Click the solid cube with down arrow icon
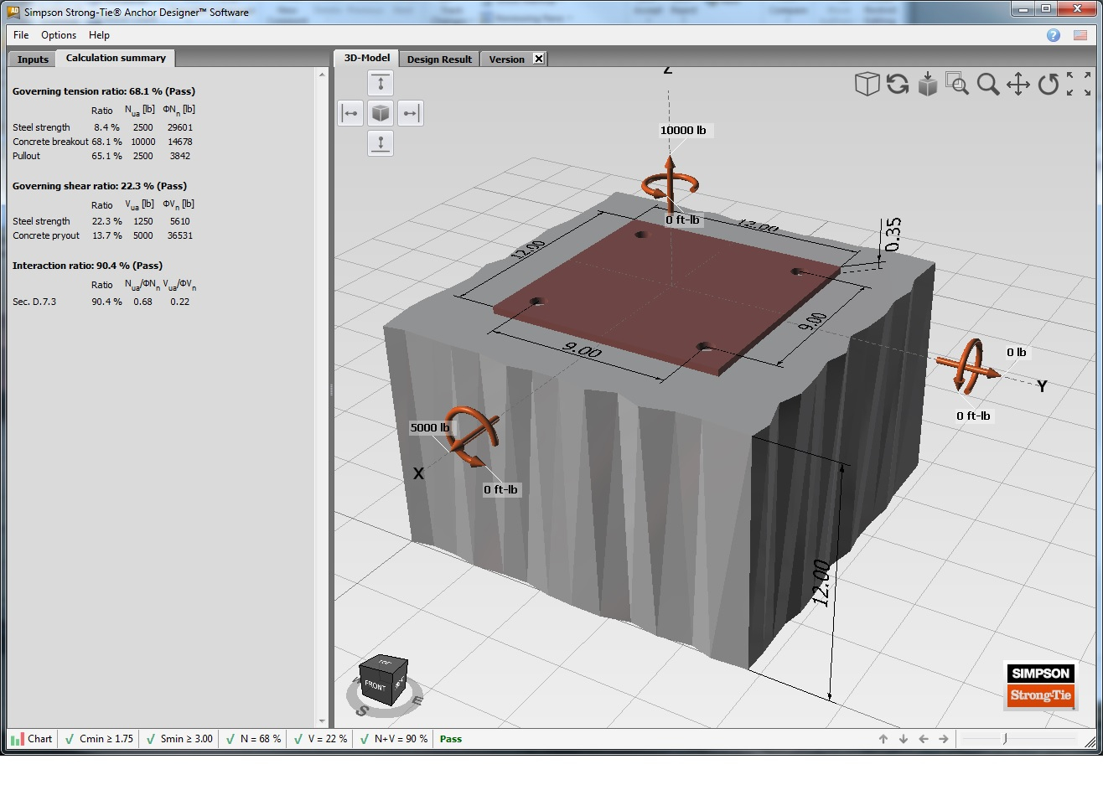This screenshot has width=1103, height=785. click(x=927, y=84)
